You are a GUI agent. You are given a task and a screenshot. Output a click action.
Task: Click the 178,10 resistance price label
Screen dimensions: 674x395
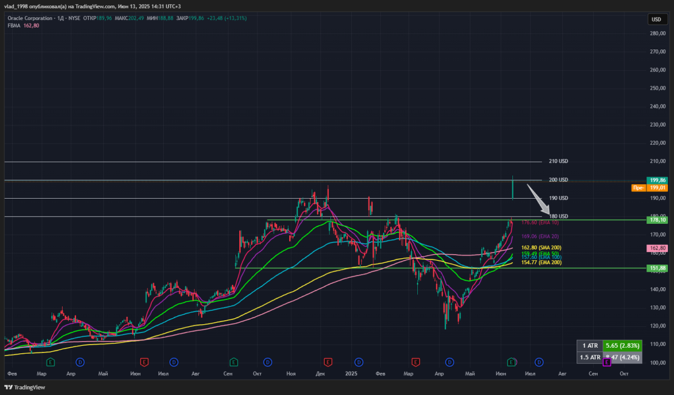pyautogui.click(x=657, y=220)
